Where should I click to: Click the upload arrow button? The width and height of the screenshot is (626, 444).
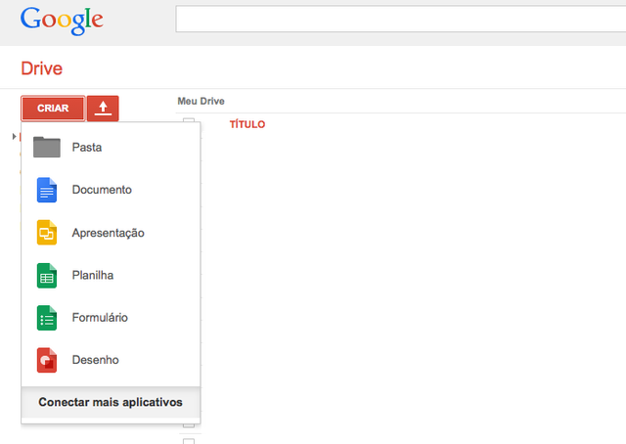103,109
